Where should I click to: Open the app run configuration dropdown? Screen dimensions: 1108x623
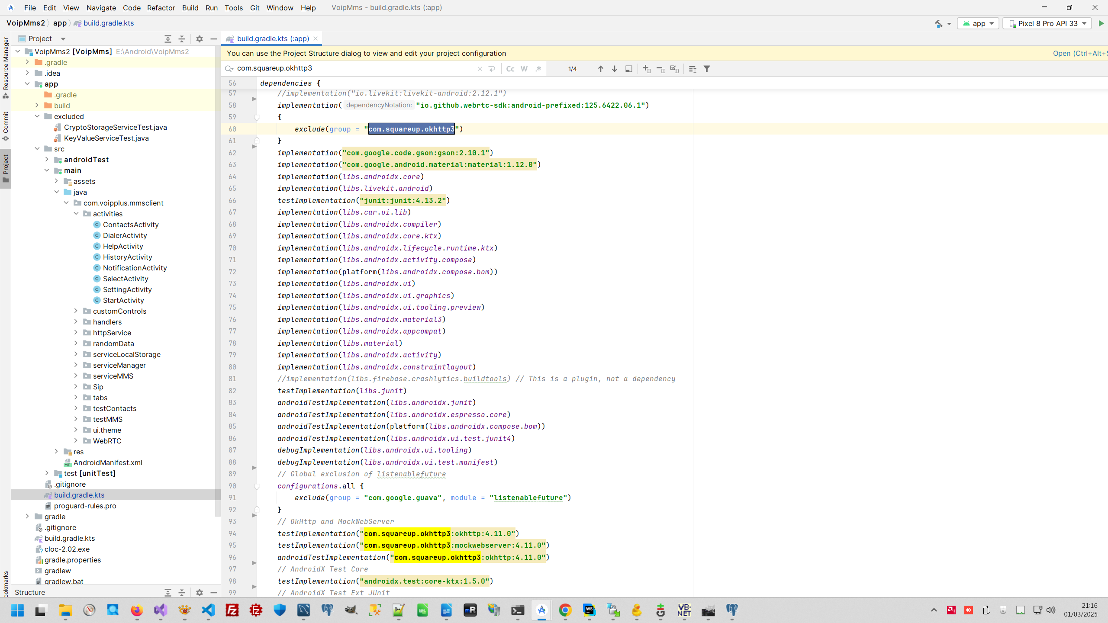pos(978,23)
